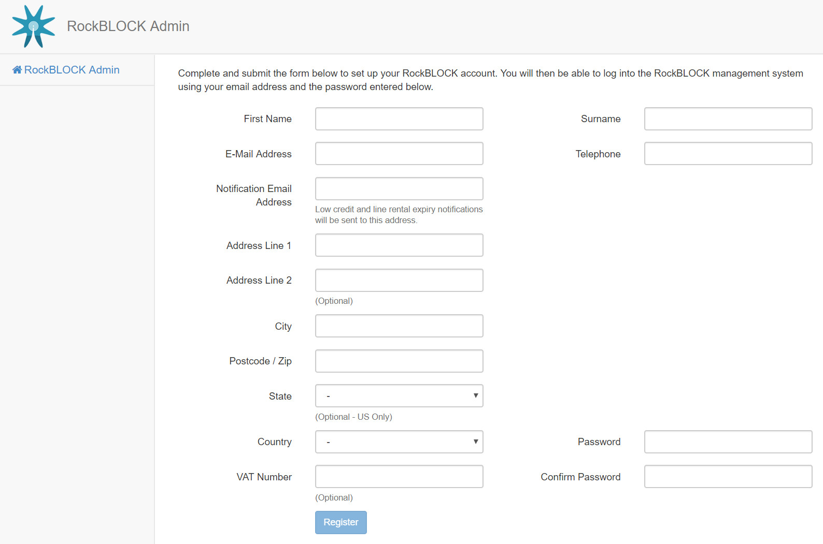The width and height of the screenshot is (823, 544).
Task: Focus the Address Line 1 field
Action: point(399,245)
